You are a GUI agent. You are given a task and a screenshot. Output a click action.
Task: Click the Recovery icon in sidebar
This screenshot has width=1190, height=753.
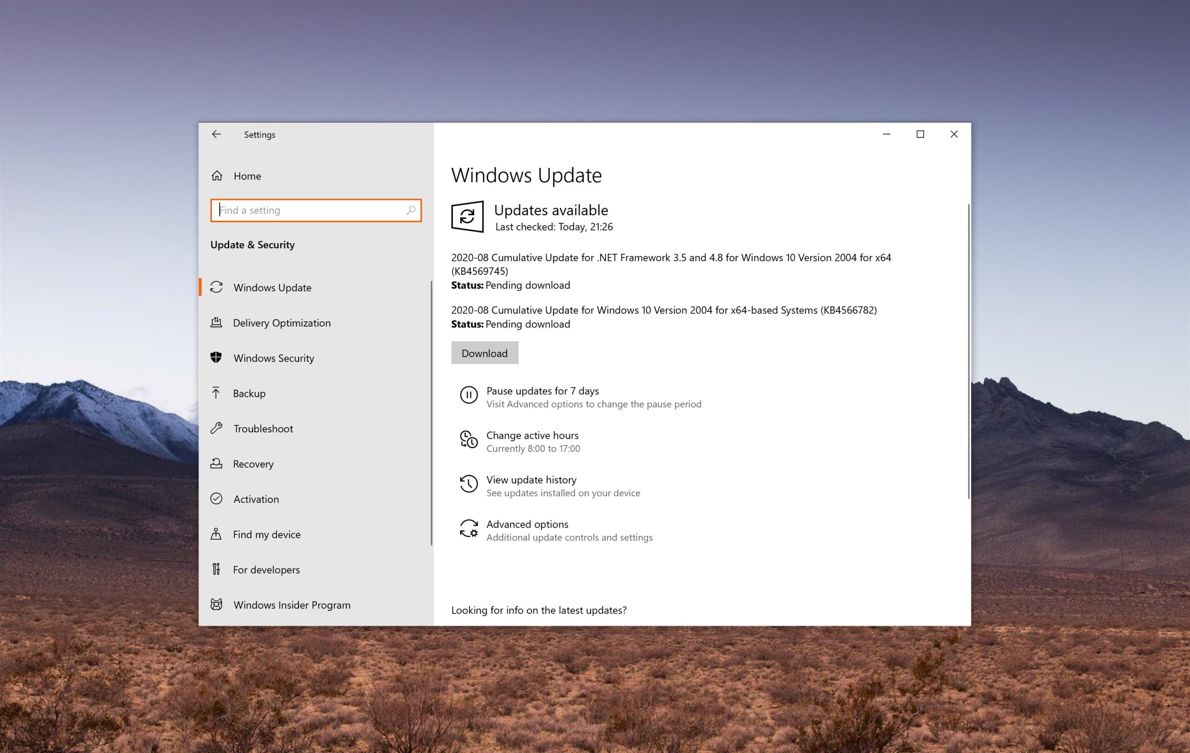(217, 463)
